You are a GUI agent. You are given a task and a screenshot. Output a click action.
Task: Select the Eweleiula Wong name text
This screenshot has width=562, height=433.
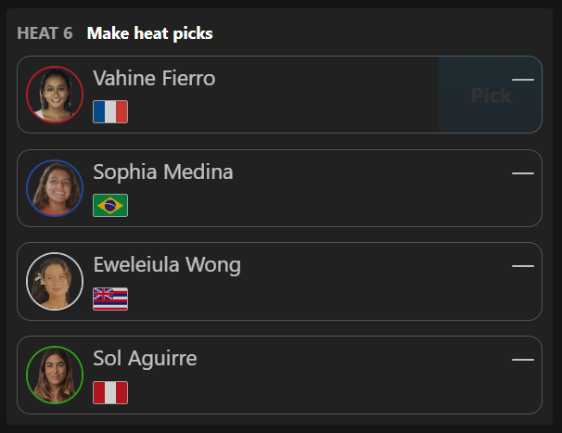tap(167, 265)
